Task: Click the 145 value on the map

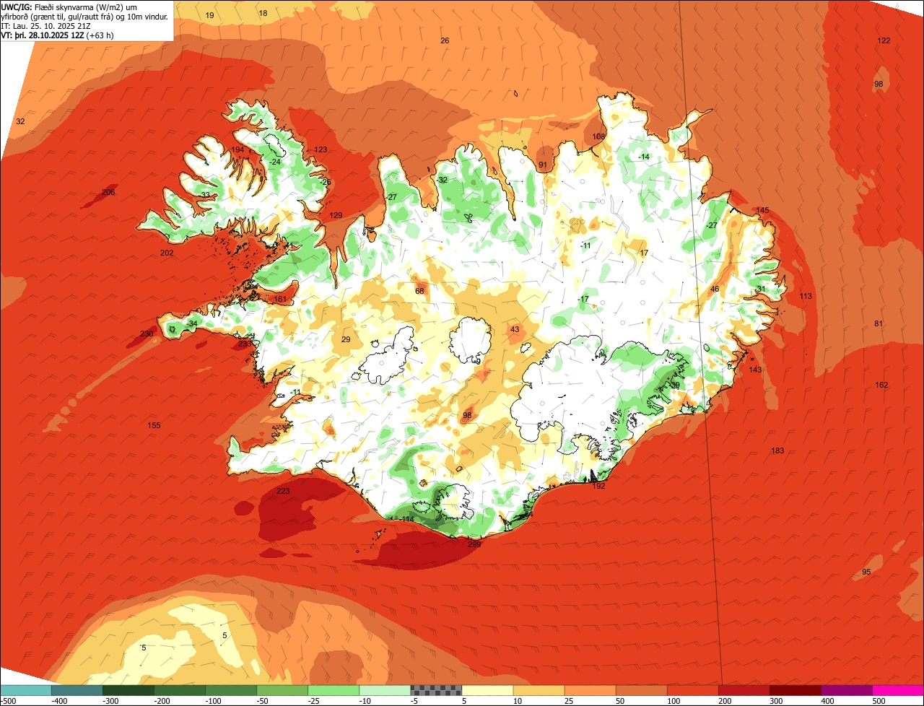Action: pos(762,210)
